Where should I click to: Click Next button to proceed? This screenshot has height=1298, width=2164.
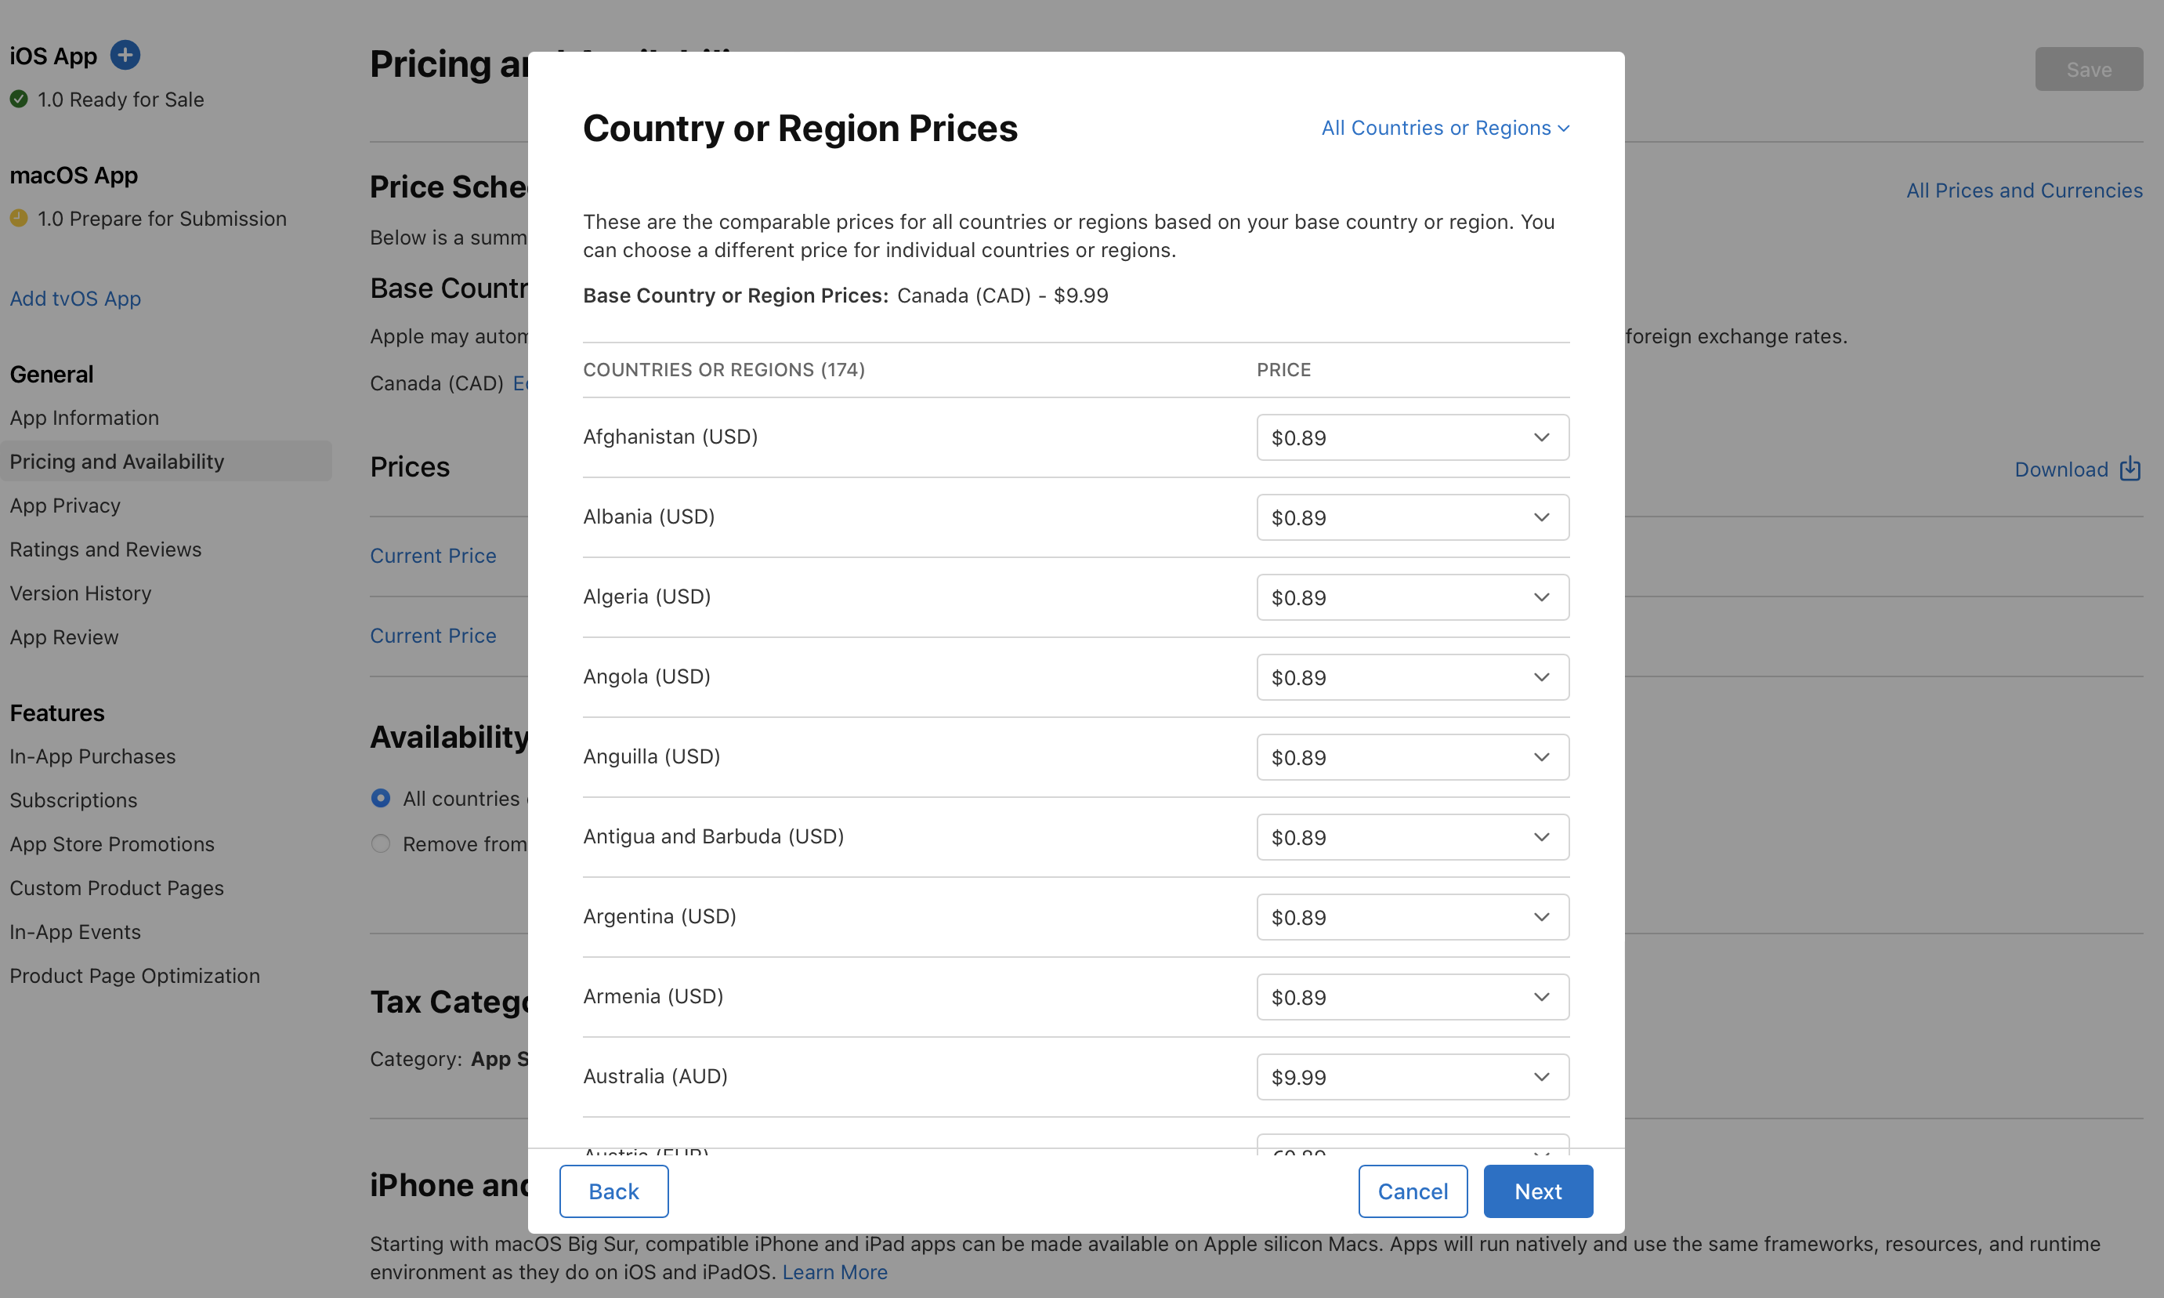click(x=1537, y=1190)
